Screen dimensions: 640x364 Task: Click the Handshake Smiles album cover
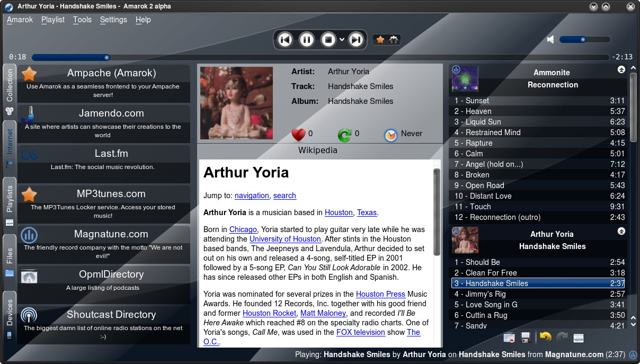(x=236, y=103)
